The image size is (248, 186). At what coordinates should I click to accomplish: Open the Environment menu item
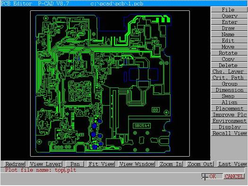click(x=229, y=121)
